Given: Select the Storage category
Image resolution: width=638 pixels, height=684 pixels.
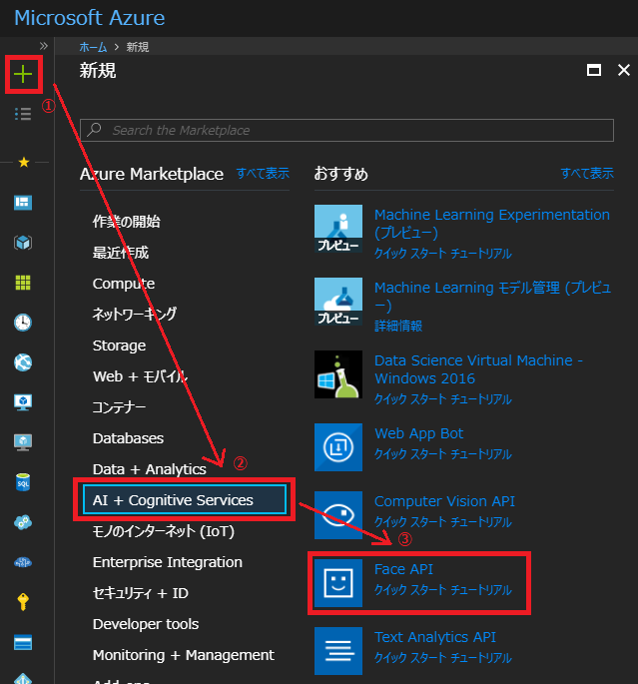Looking at the screenshot, I should coord(119,345).
